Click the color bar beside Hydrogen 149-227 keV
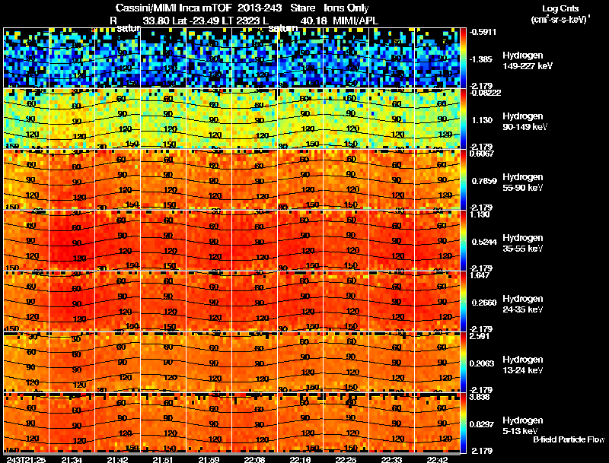609x463 pixels. coord(464,58)
